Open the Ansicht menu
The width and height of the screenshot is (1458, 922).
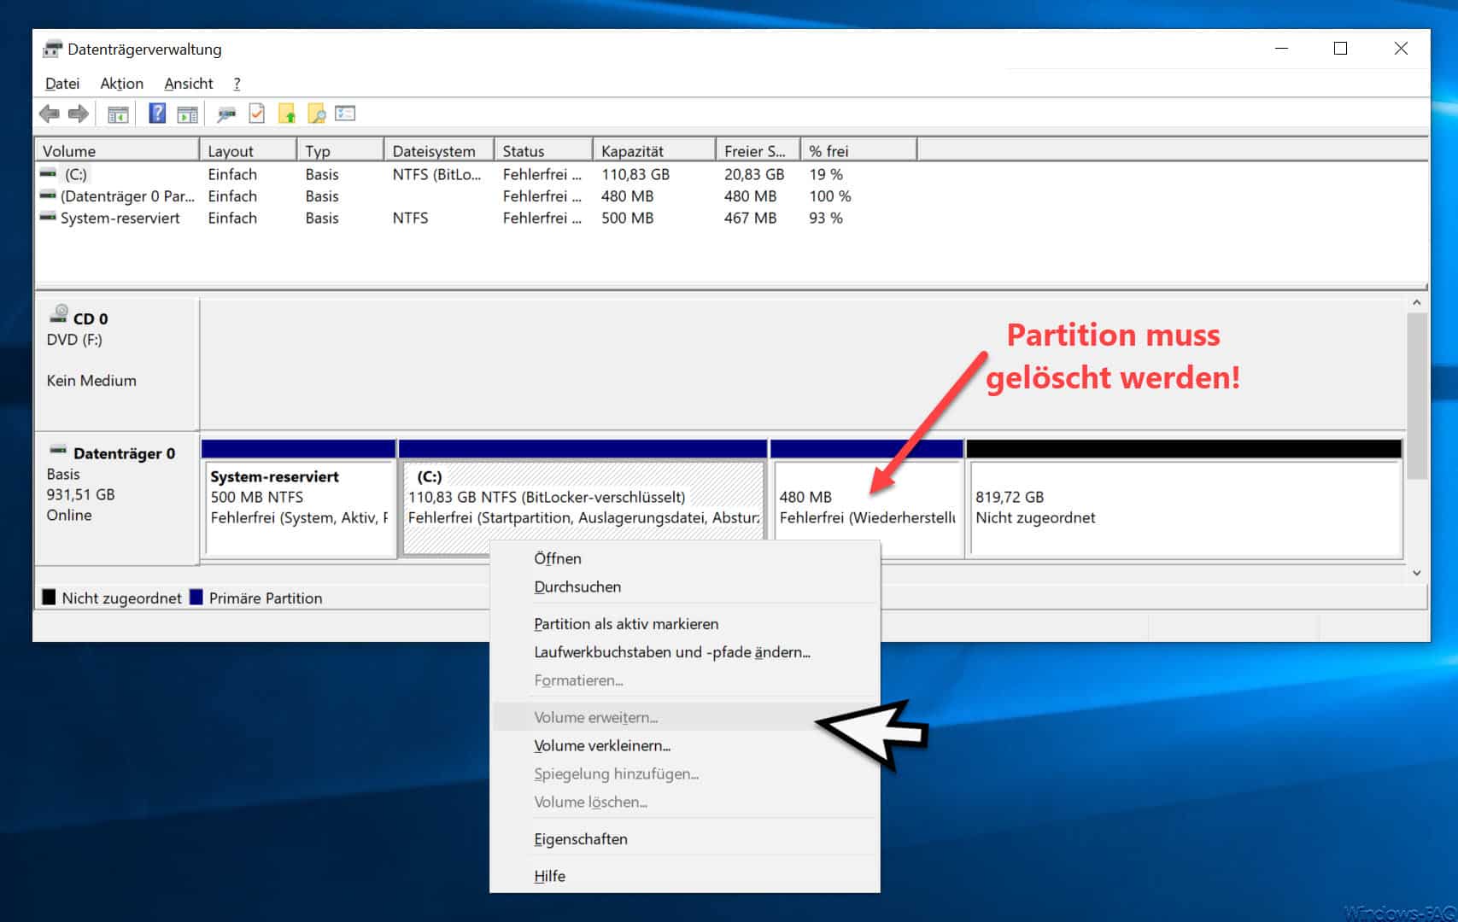(x=189, y=83)
